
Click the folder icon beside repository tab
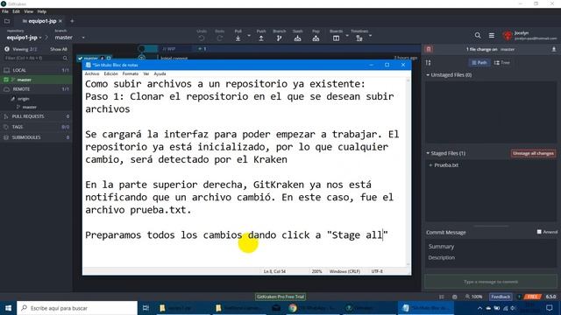click(x=7, y=21)
